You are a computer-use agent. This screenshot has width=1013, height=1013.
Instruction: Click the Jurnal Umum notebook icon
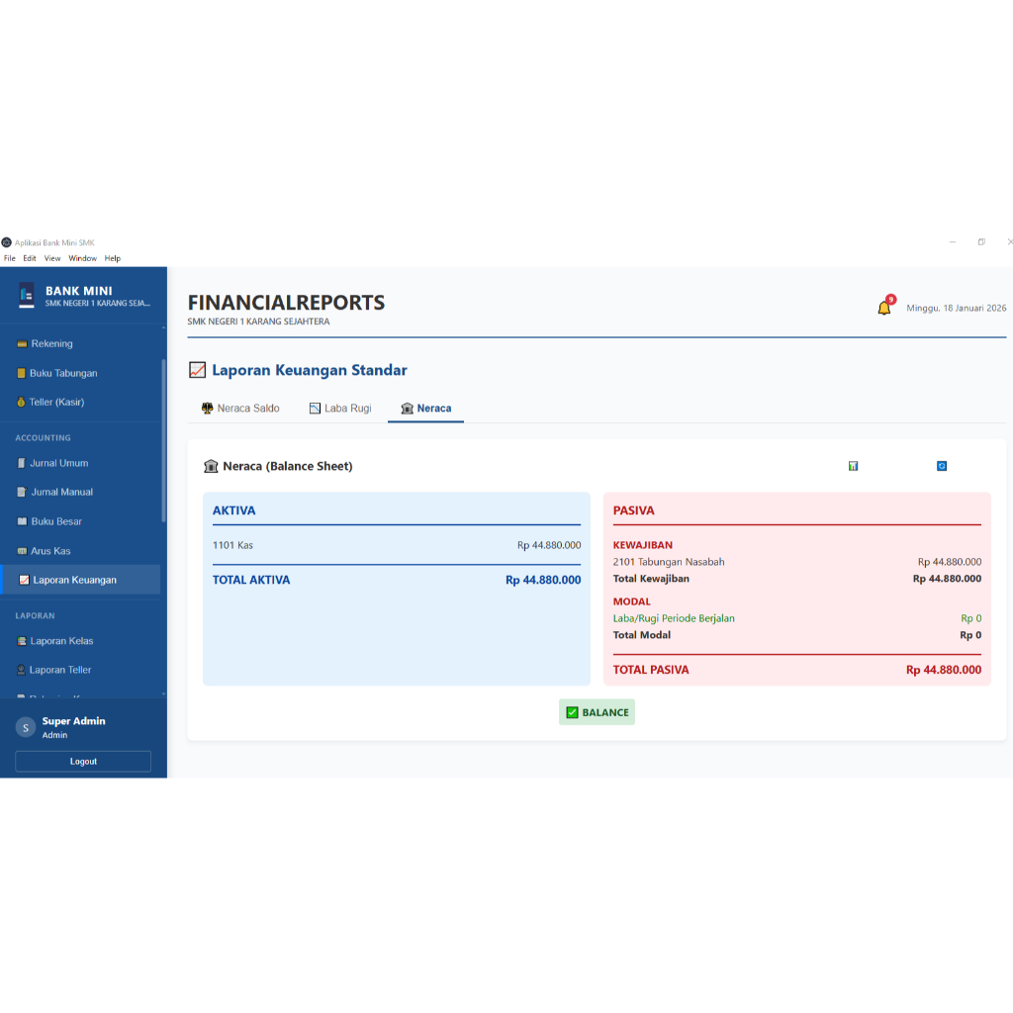click(x=22, y=463)
